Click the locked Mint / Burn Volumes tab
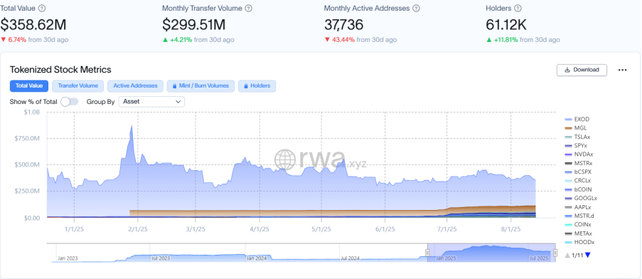642x279 pixels. [200, 86]
